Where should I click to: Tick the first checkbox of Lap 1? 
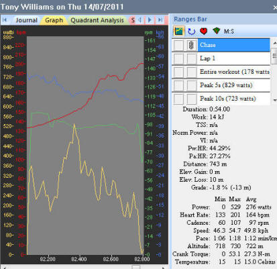pyautogui.click(x=178, y=58)
